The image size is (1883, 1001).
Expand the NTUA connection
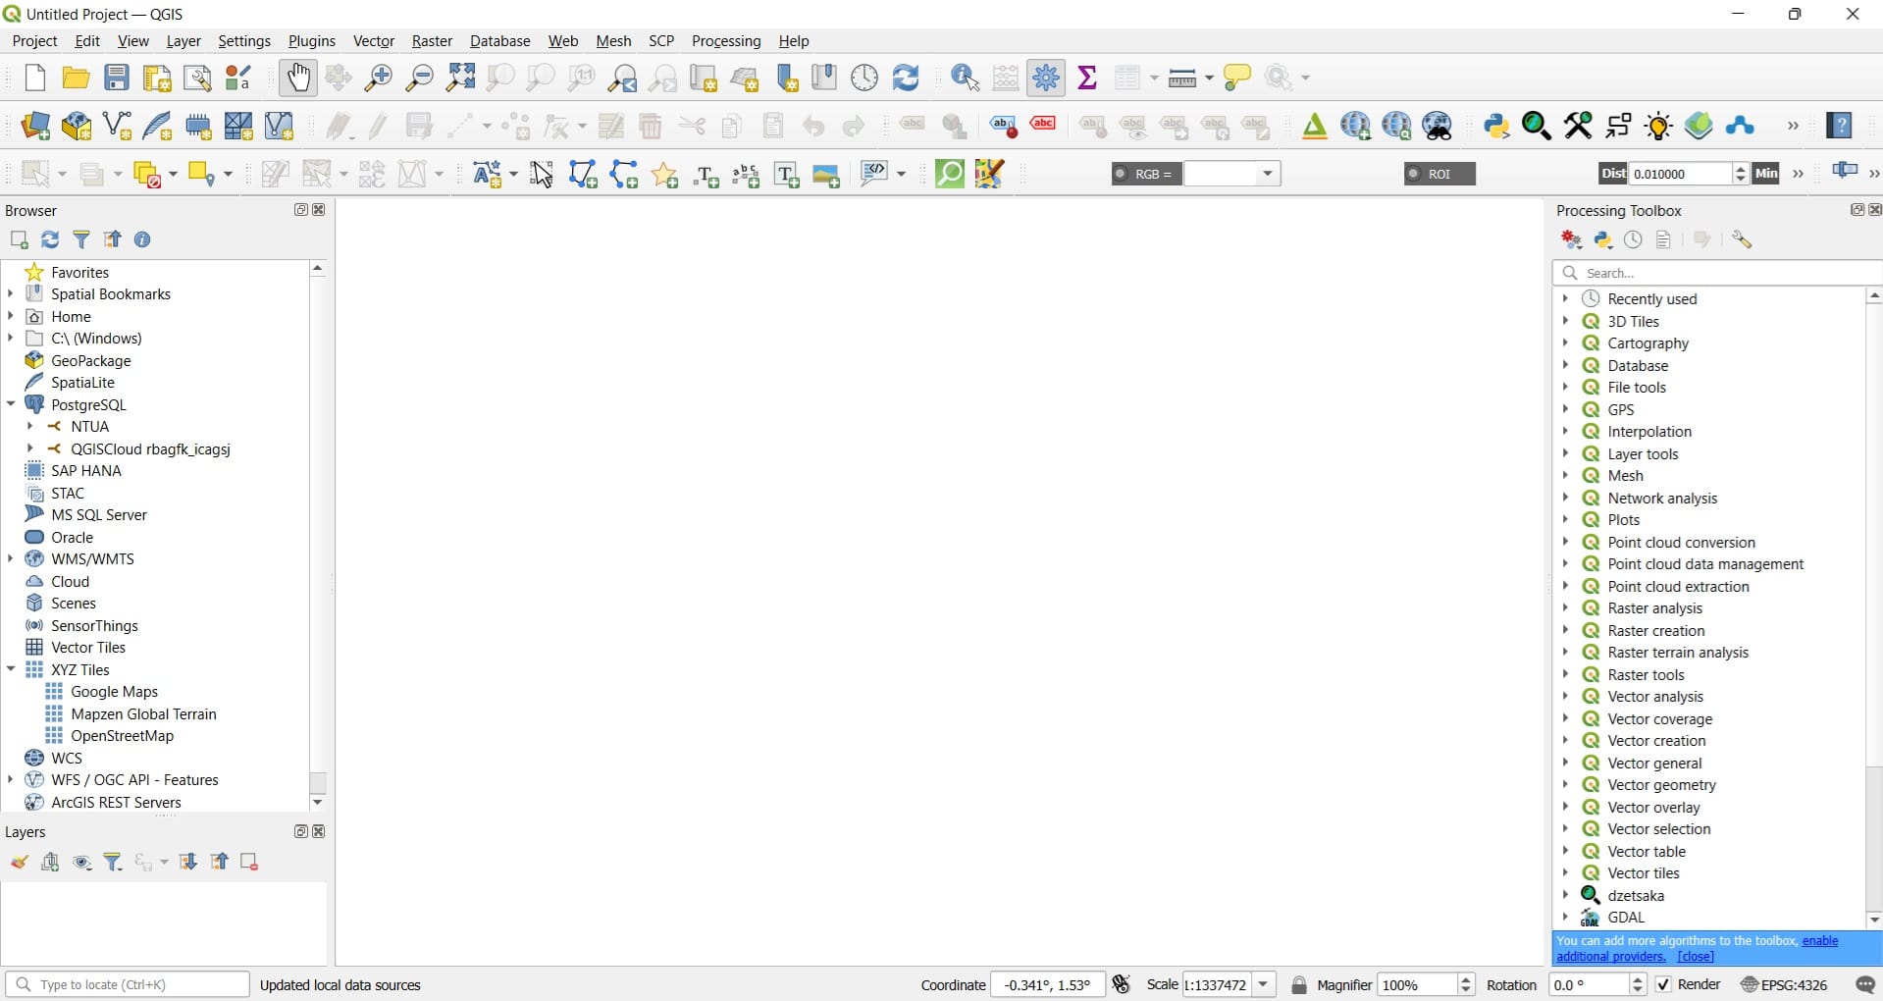pos(30,426)
